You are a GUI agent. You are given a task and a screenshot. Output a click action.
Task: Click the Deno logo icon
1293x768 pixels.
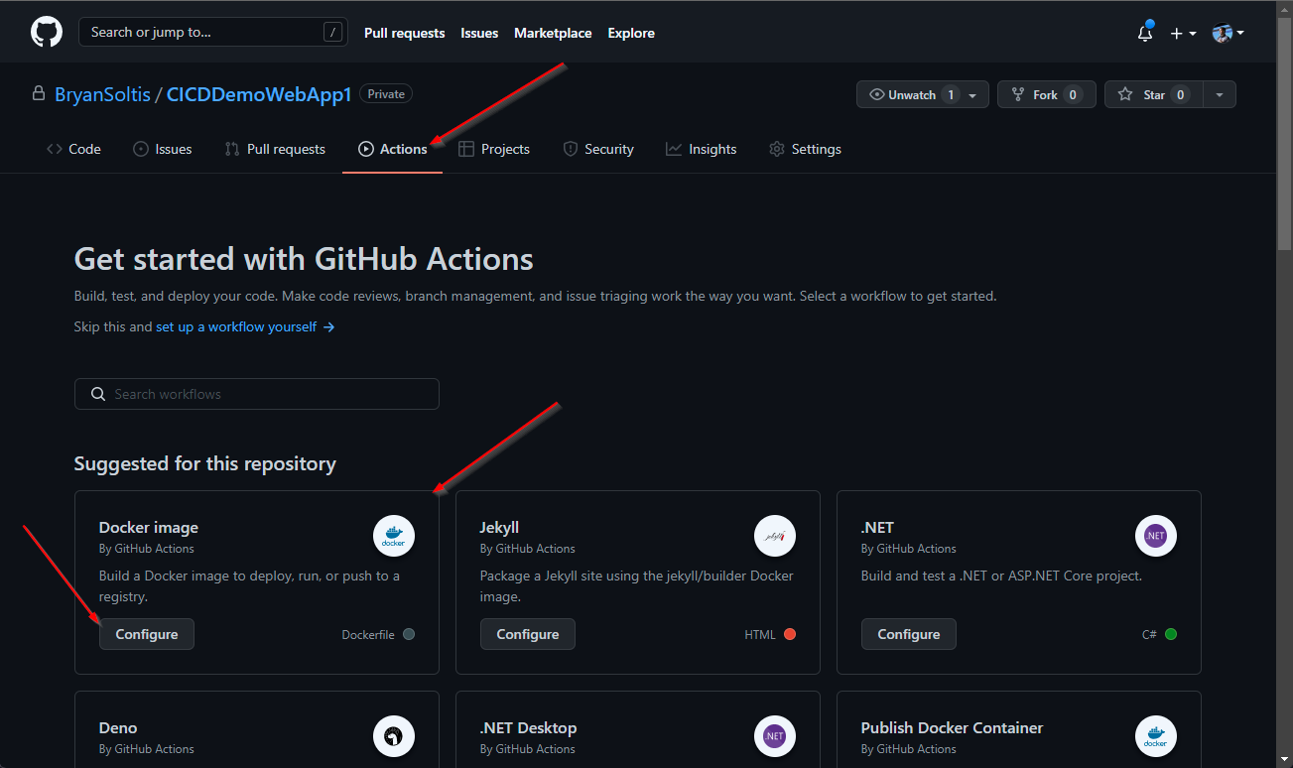394,737
